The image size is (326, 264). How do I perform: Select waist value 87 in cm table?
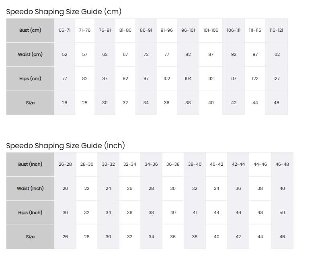[211, 54]
